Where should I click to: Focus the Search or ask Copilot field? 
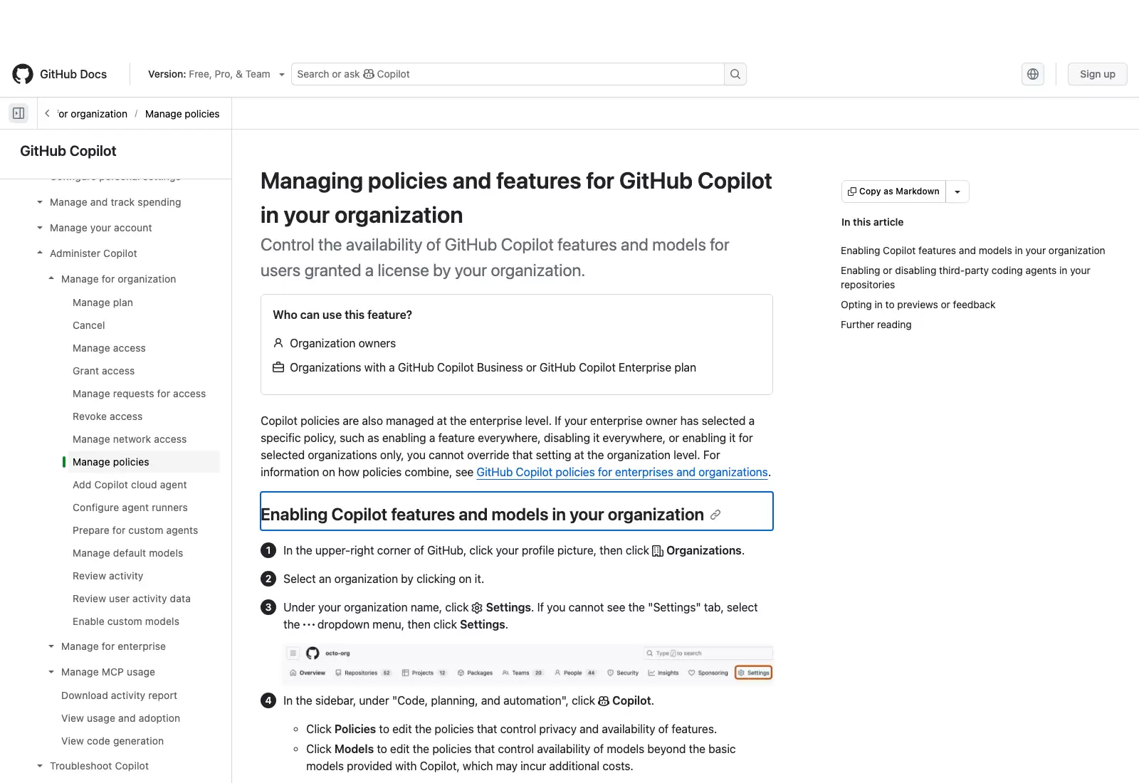point(508,74)
